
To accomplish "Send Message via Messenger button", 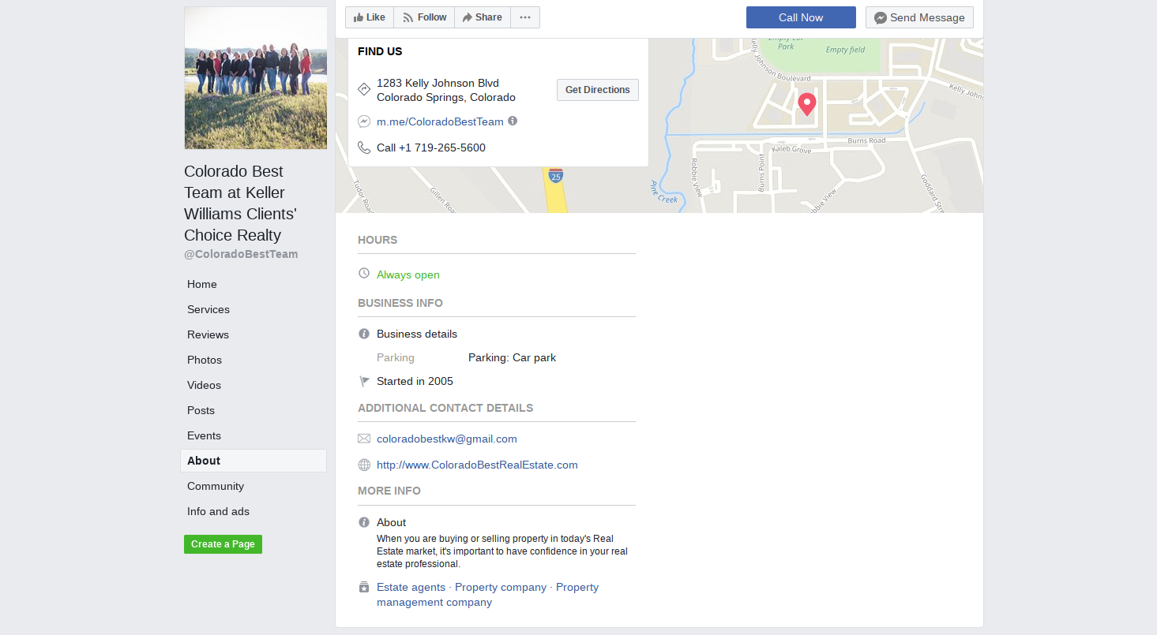I will click(919, 17).
